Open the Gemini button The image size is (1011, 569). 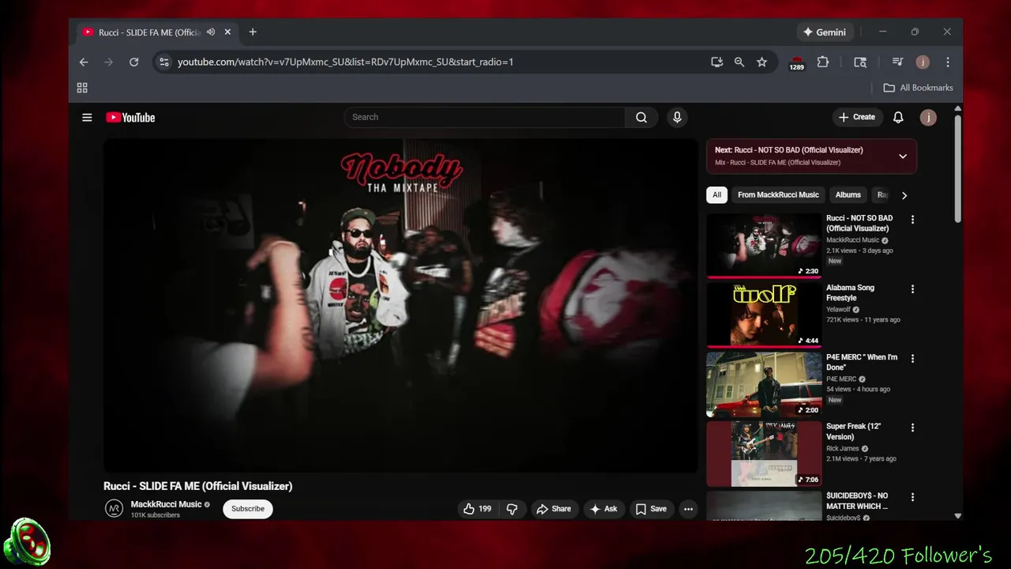coord(824,32)
